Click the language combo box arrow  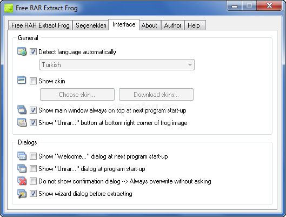pos(190,65)
